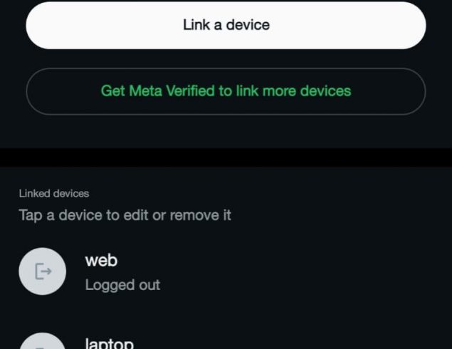Click the 'laptop' device name label
The width and height of the screenshot is (452, 349).
pos(109,343)
